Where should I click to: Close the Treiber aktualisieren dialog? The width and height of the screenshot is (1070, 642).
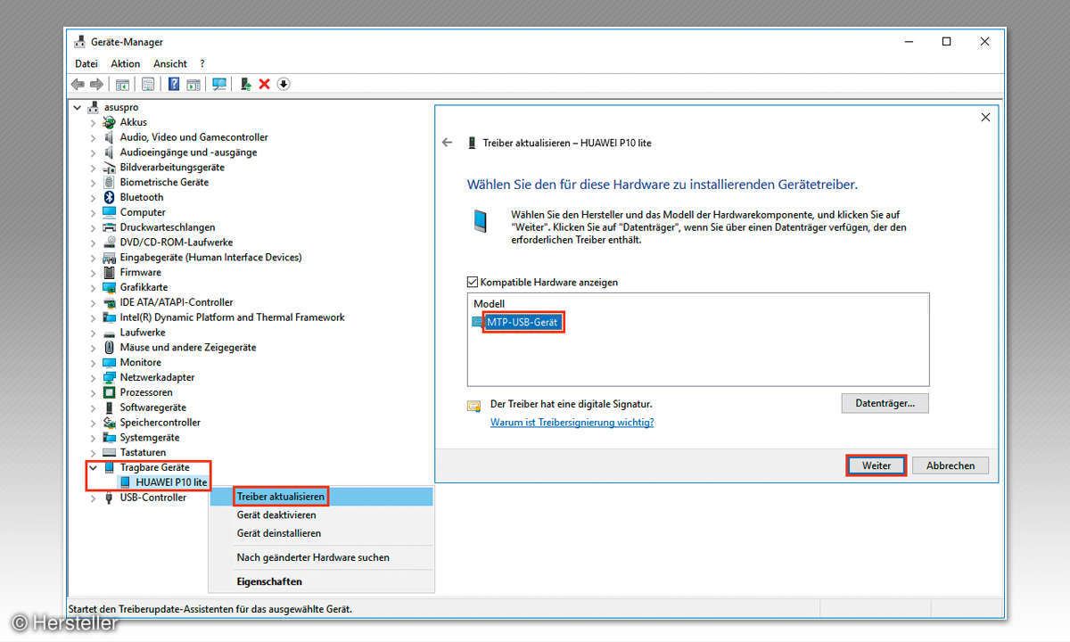click(x=985, y=118)
